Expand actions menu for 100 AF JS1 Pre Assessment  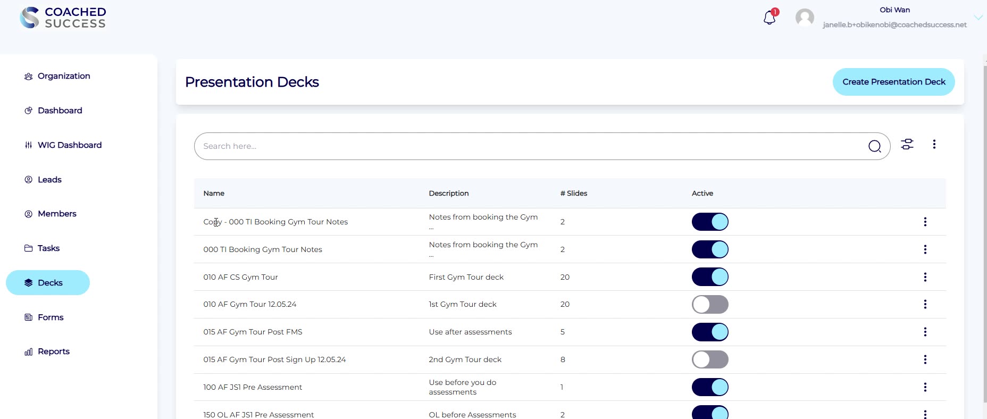[x=925, y=387]
